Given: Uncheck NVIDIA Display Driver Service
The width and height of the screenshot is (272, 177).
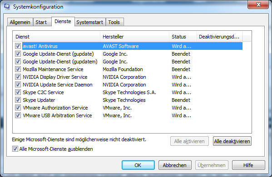Looking at the screenshot, I should [18, 77].
